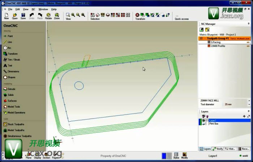Open Stock Toolpaths in the CAM section
The height and width of the screenshot is (162, 253).
pos(14,124)
